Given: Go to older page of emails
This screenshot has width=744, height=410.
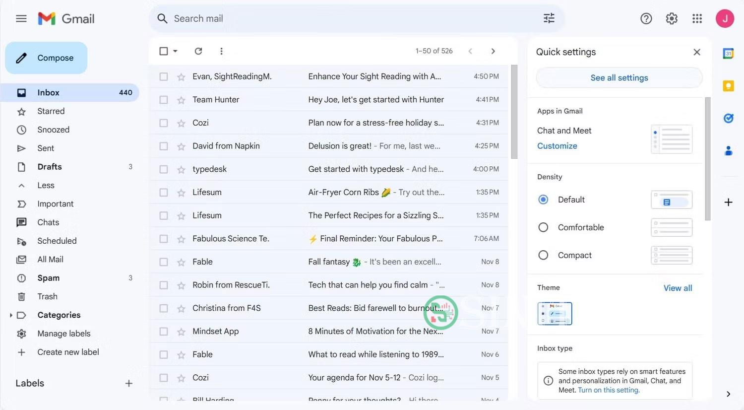Looking at the screenshot, I should click(x=493, y=51).
